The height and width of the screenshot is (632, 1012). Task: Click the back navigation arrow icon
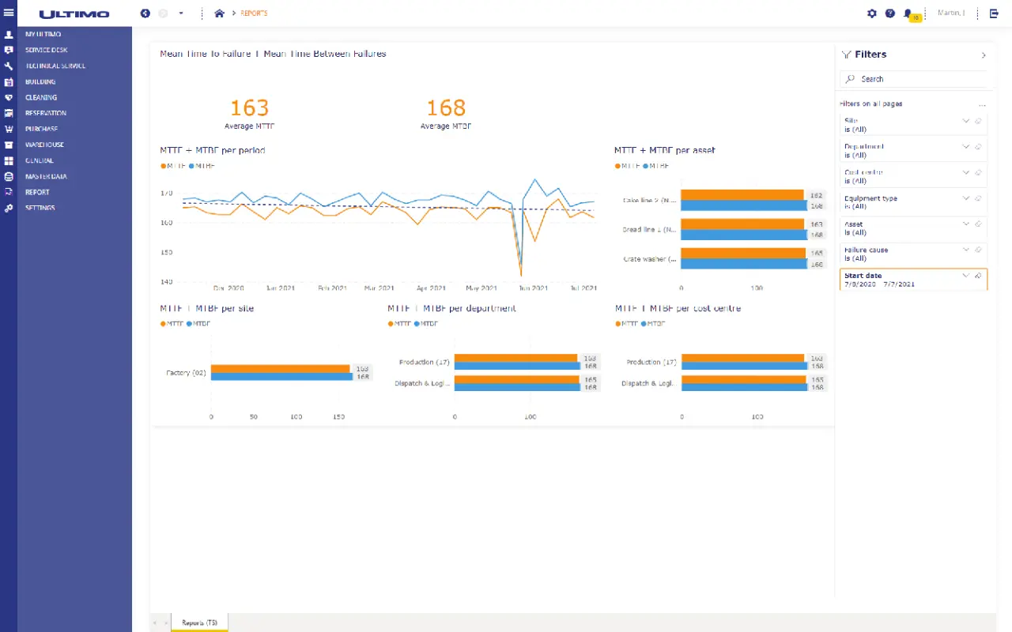pos(144,13)
